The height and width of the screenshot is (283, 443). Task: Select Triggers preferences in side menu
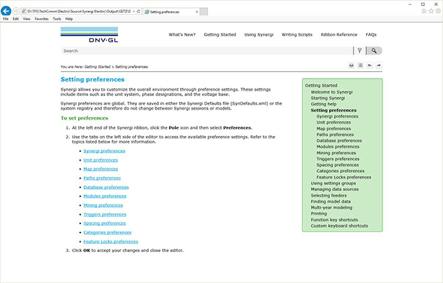pyautogui.click(x=338, y=159)
